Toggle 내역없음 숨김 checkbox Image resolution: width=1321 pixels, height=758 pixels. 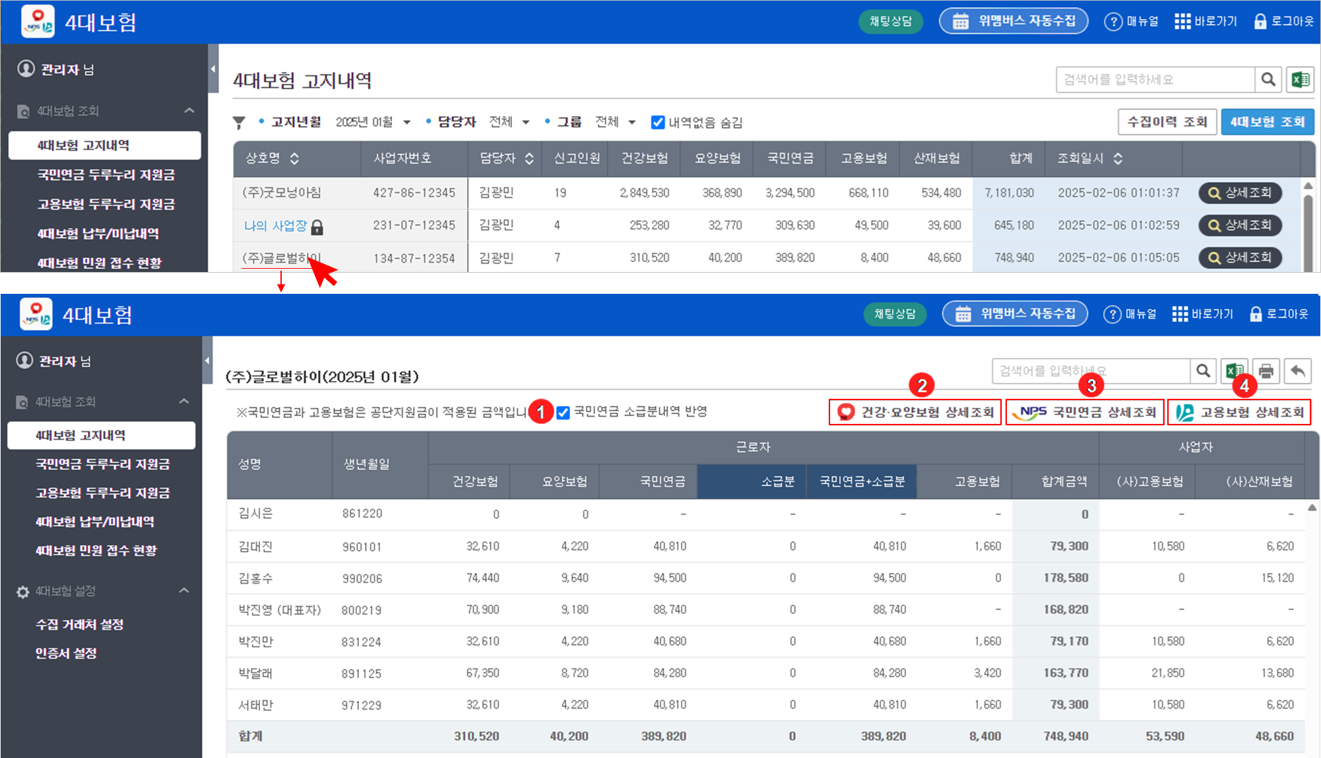pyautogui.click(x=657, y=122)
